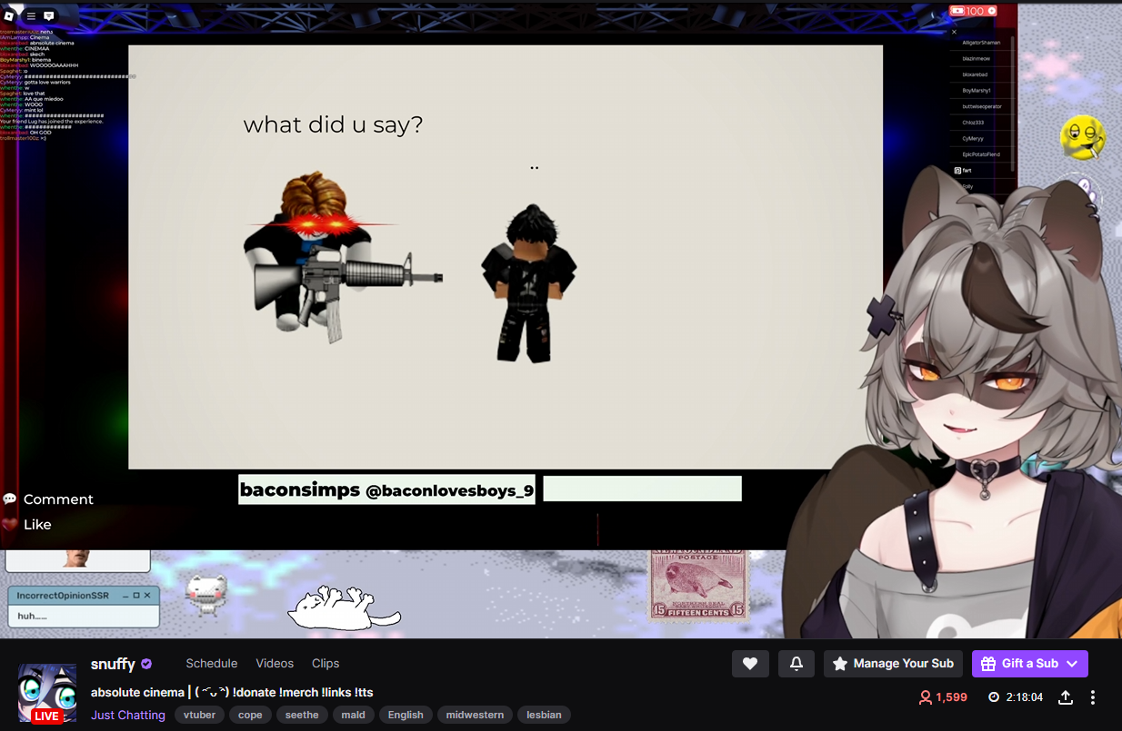1122x731 pixels.
Task: Select buttwiseoperator in the player list
Action: [x=981, y=106]
